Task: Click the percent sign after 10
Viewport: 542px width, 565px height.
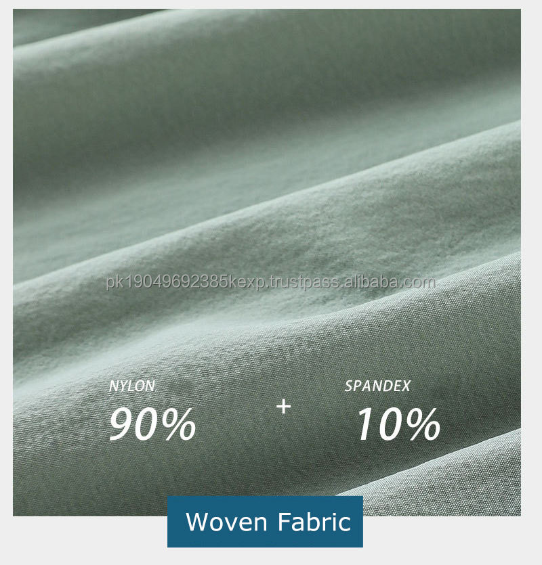Action: click(423, 424)
